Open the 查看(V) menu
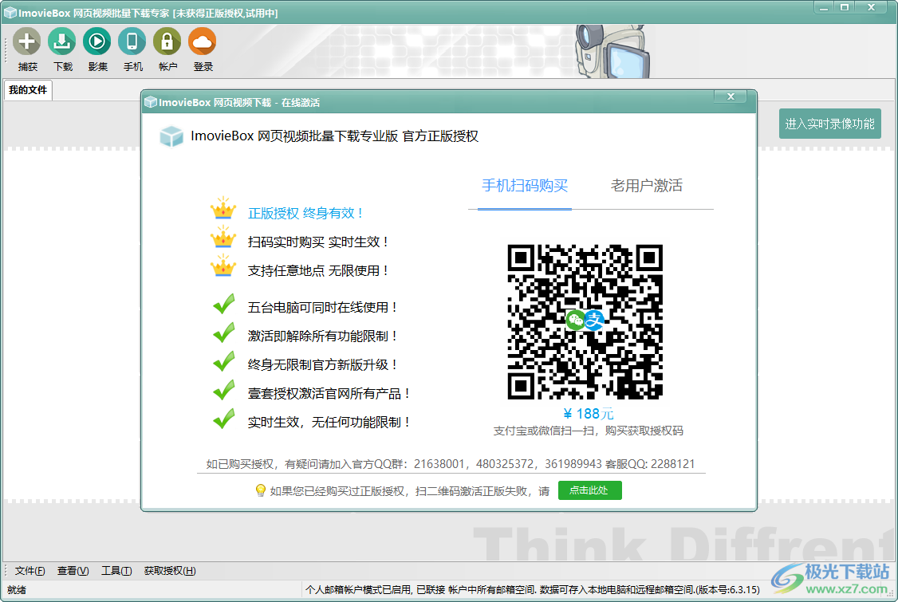The width and height of the screenshot is (898, 602). [x=73, y=570]
